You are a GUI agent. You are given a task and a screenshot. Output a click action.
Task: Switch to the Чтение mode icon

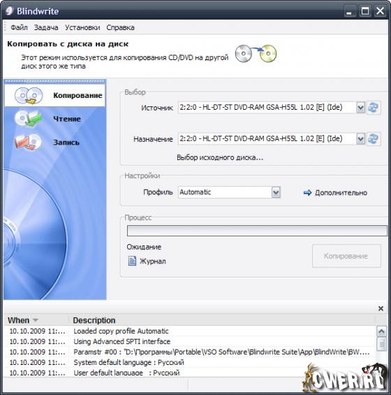[x=28, y=119]
